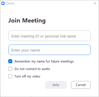Focus the meeting ID or personal link field
This screenshot has height=97, width=99.
tap(49, 36)
